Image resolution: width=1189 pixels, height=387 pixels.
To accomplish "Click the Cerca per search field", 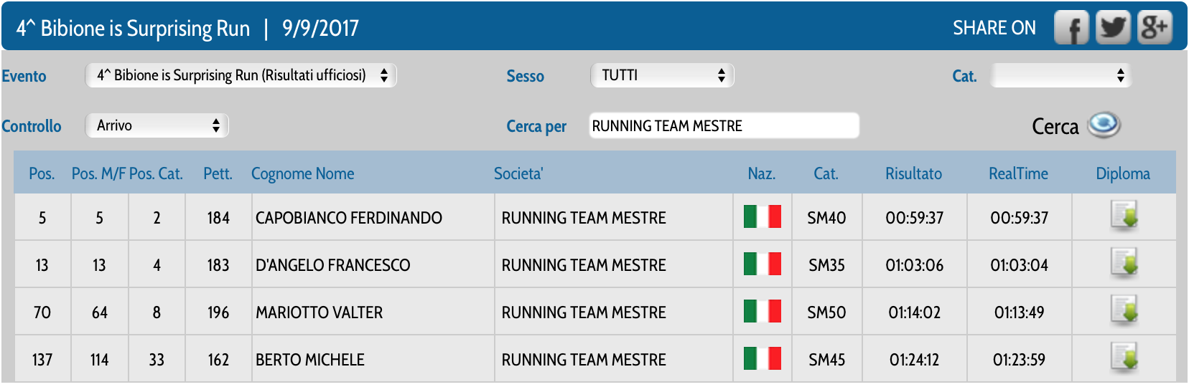I will (724, 125).
